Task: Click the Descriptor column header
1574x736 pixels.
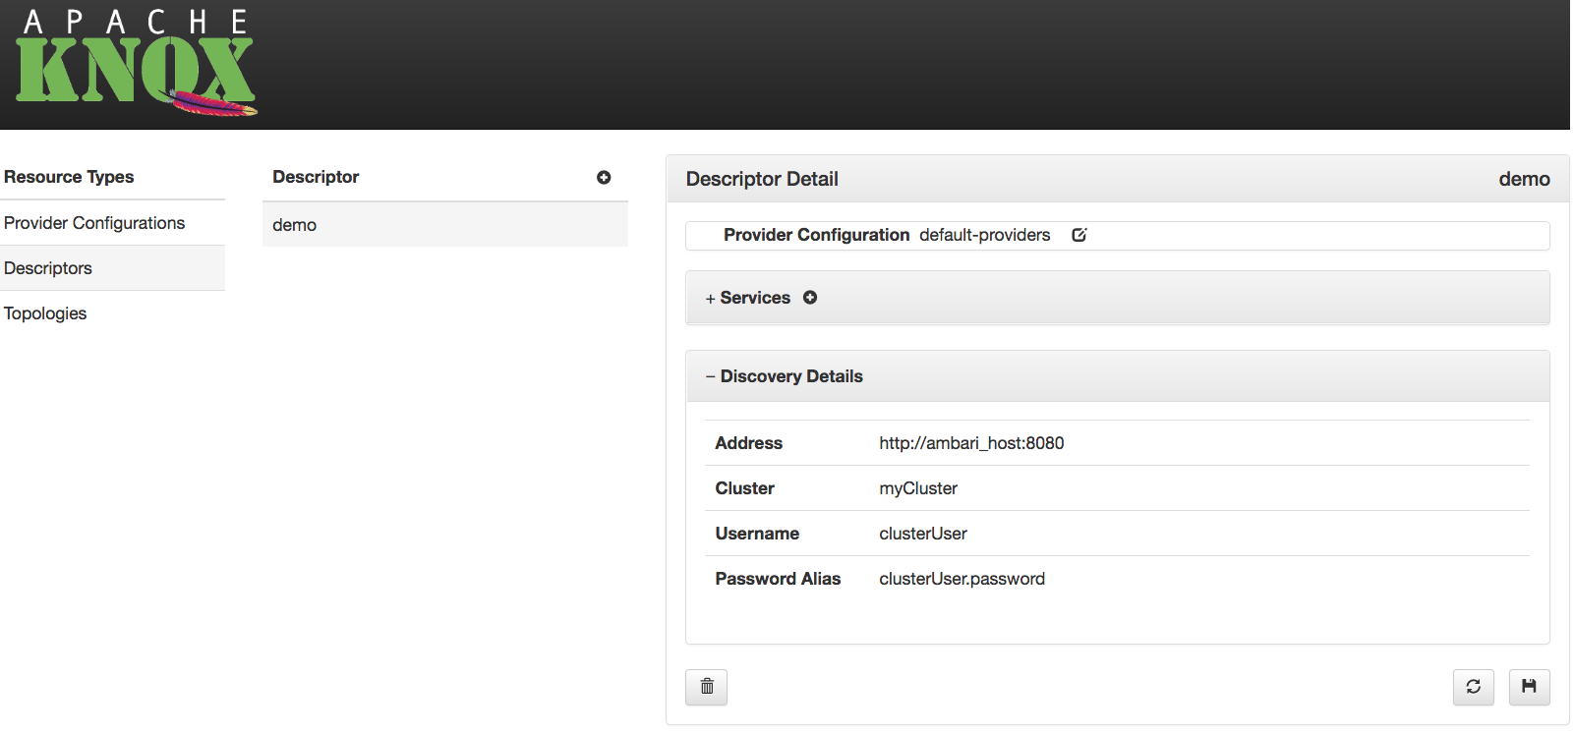Action: (316, 177)
